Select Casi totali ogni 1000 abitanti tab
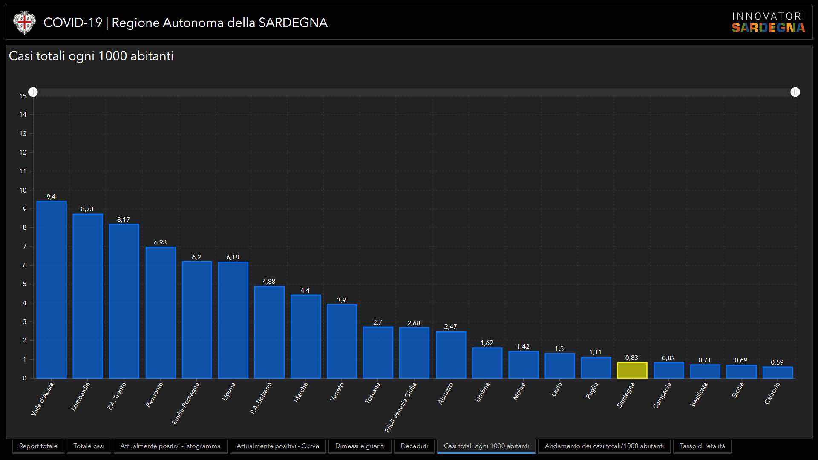Screen dimensions: 818x460 (x=486, y=446)
